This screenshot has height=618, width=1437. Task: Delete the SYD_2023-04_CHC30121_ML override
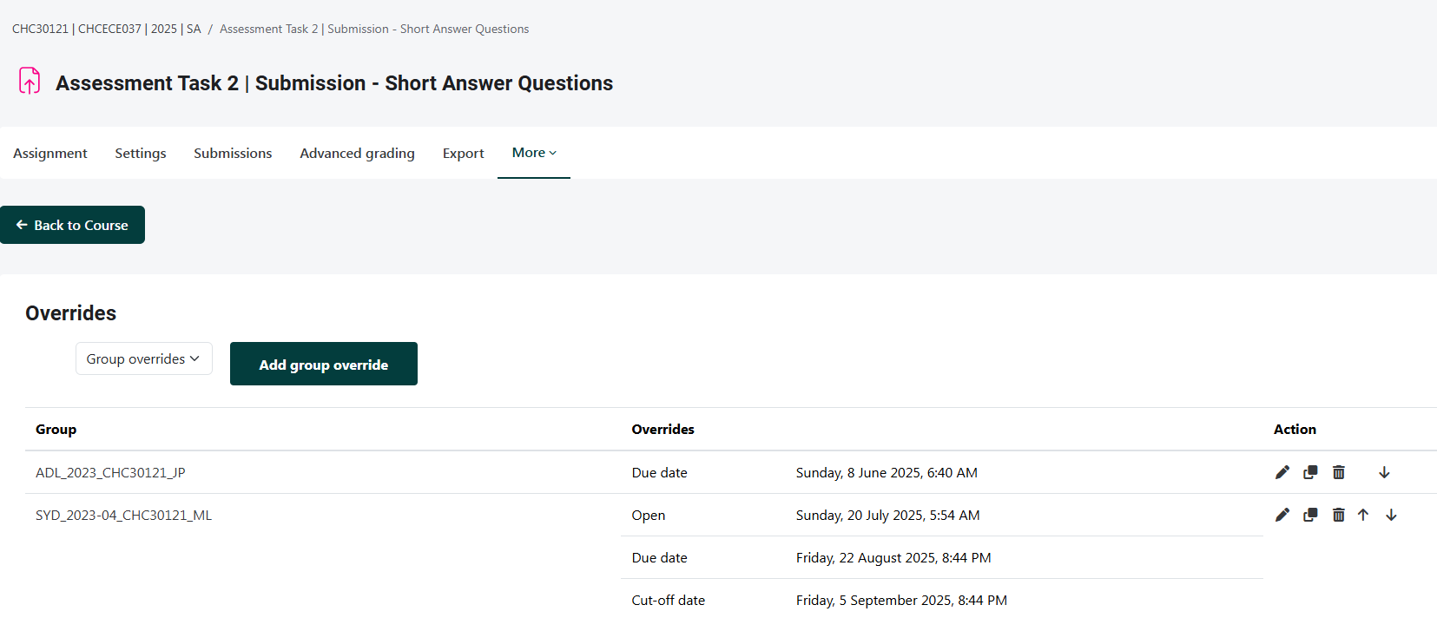pos(1338,515)
